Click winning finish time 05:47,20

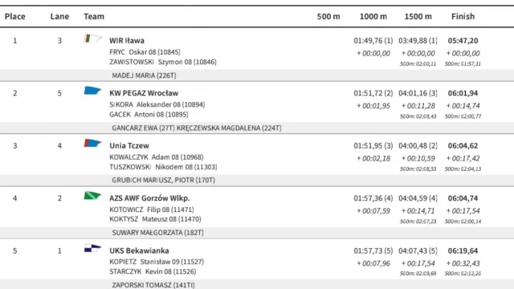(463, 41)
